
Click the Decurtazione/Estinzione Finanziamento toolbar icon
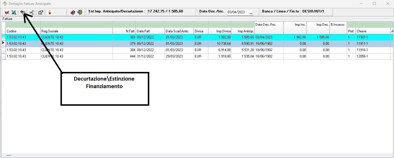(x=23, y=13)
